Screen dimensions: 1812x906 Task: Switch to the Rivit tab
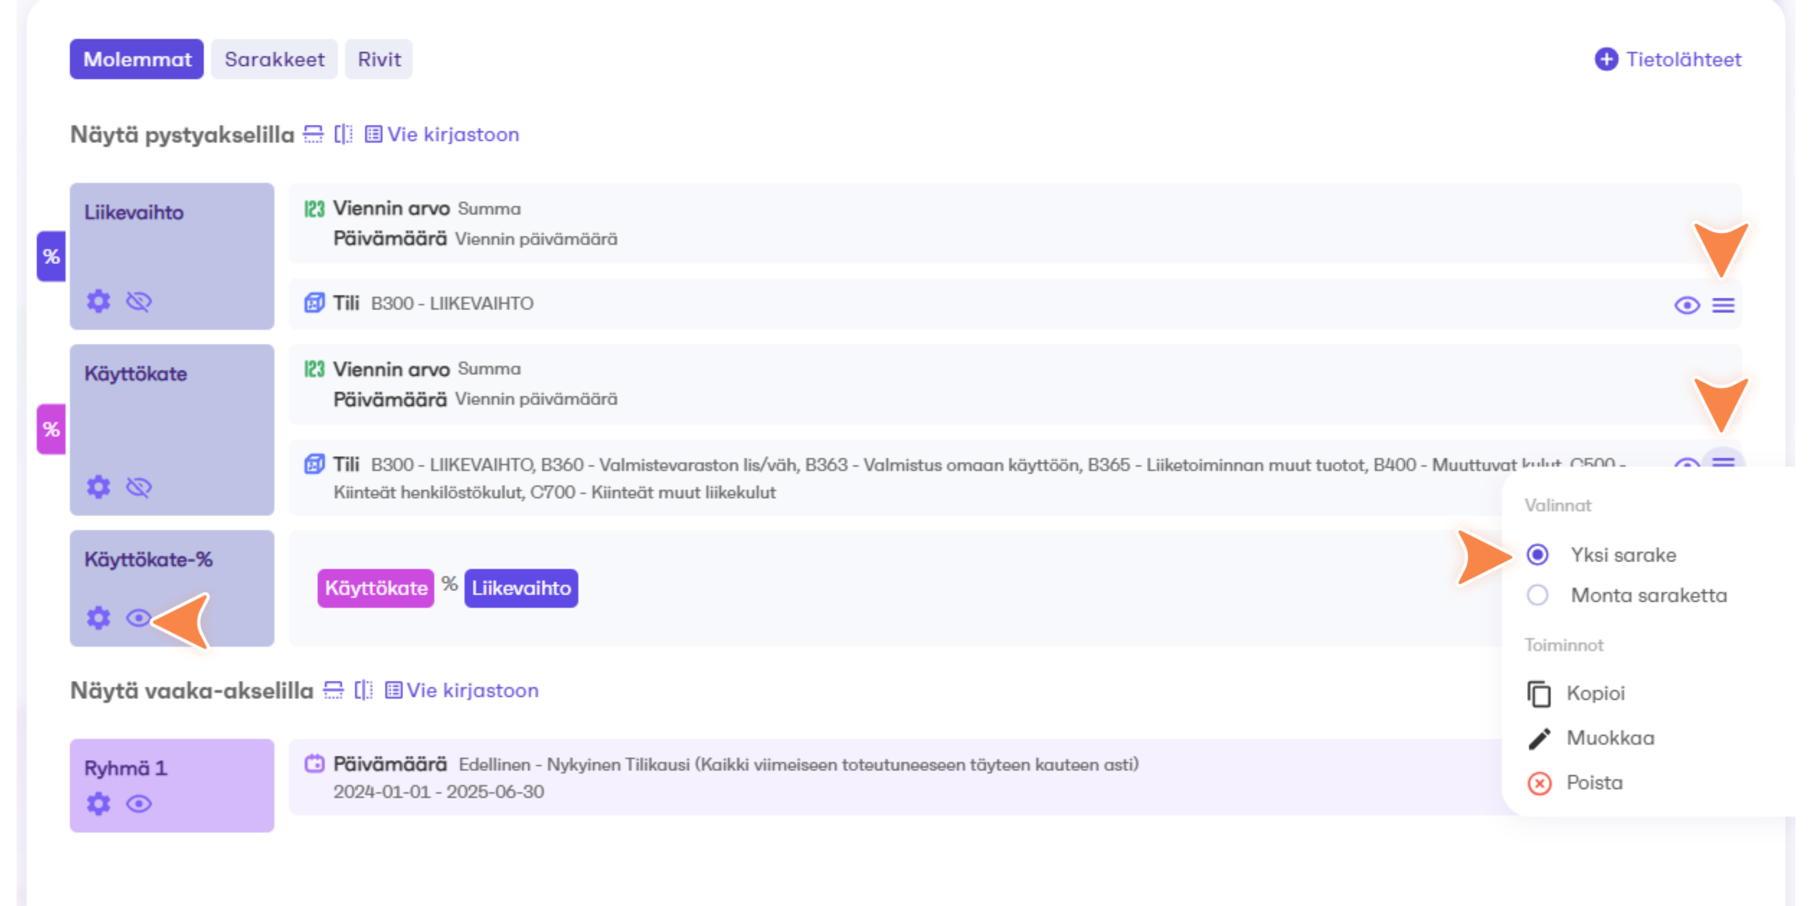[379, 59]
